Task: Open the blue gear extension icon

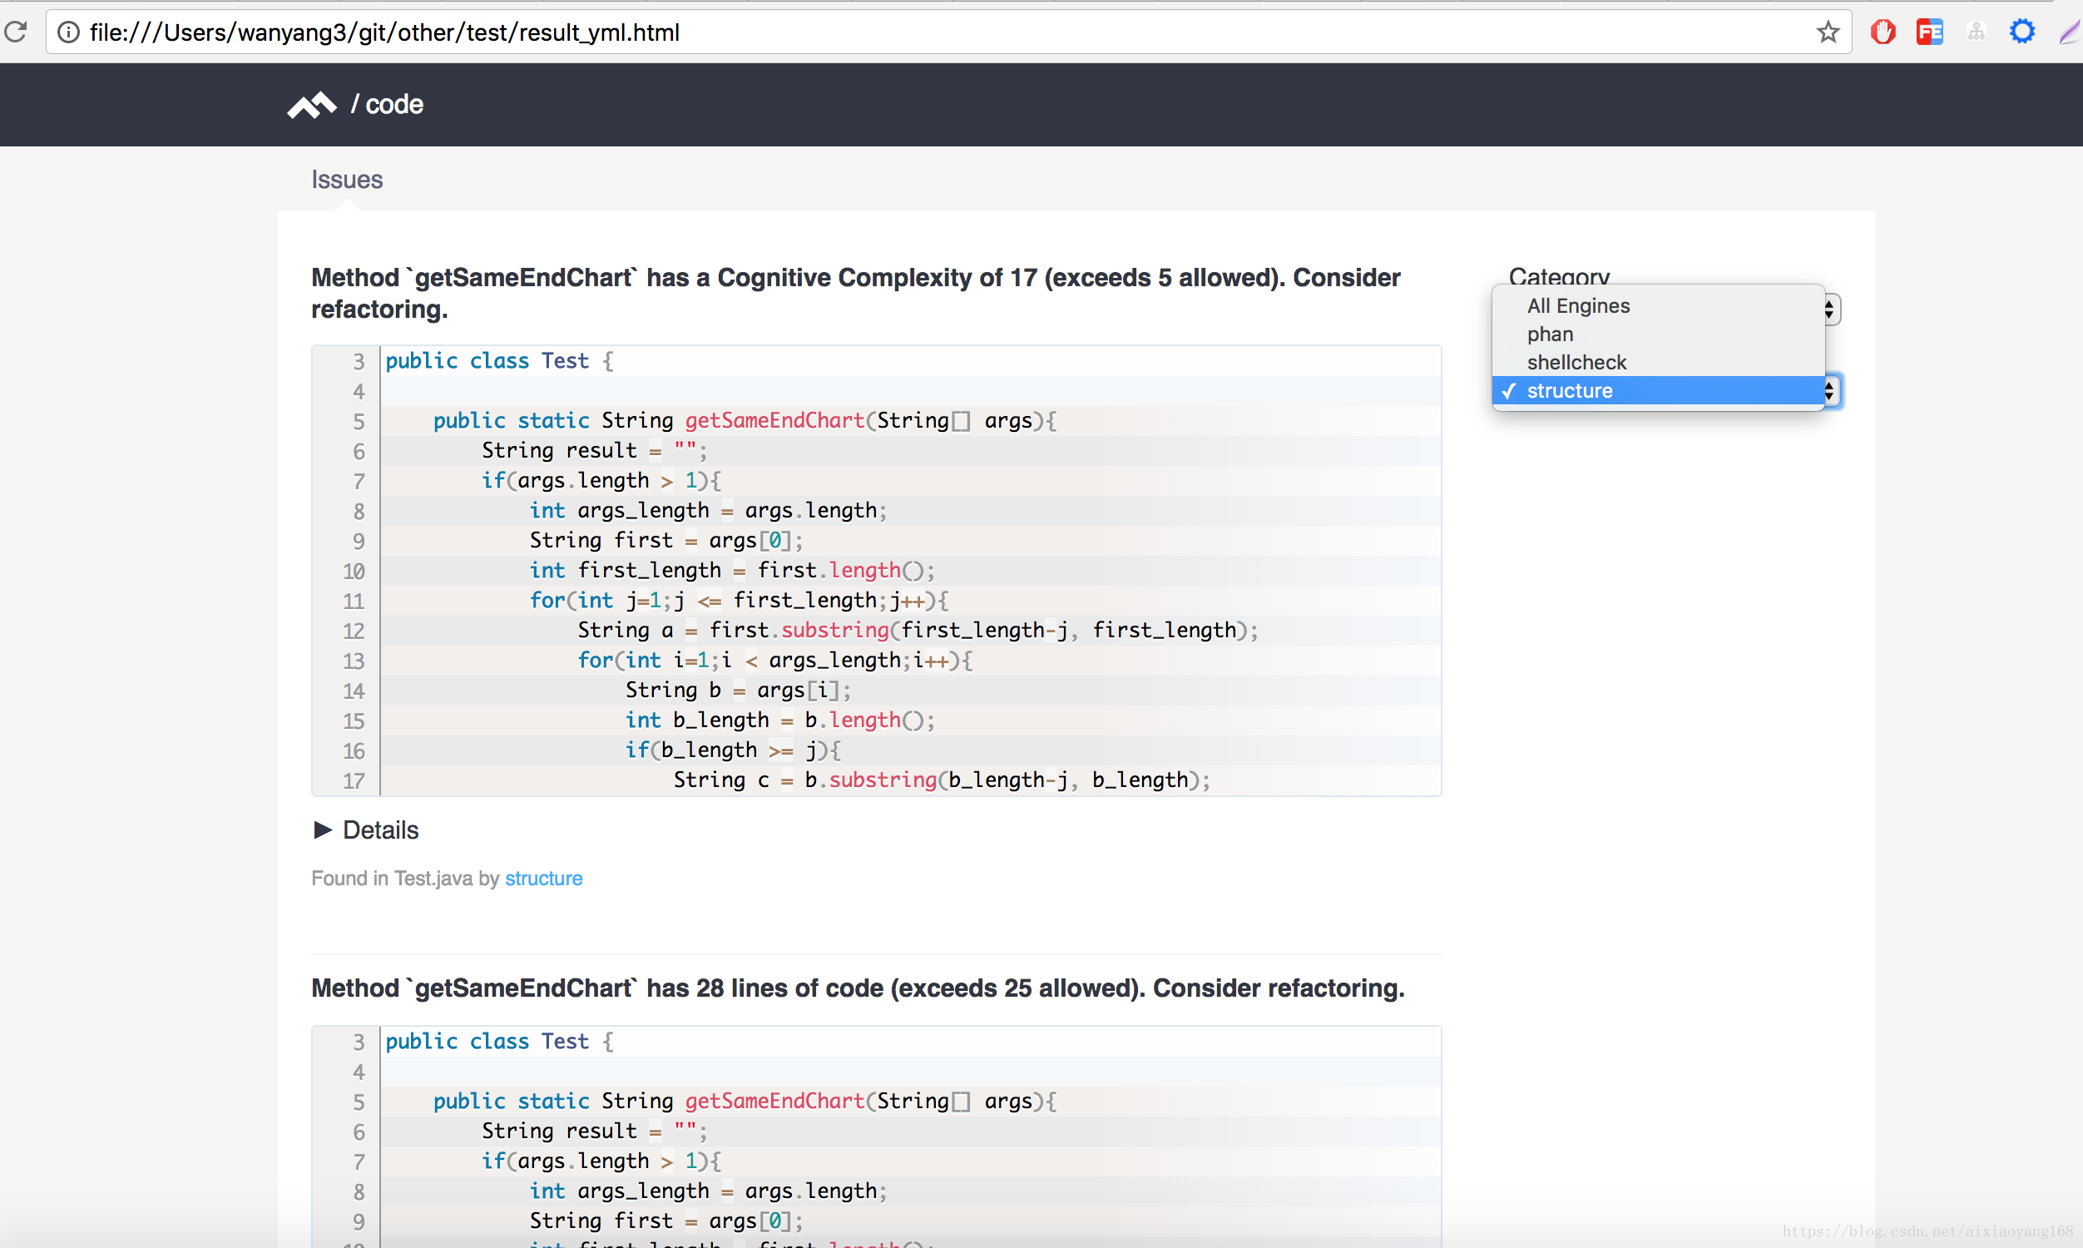Action: pos(2021,32)
